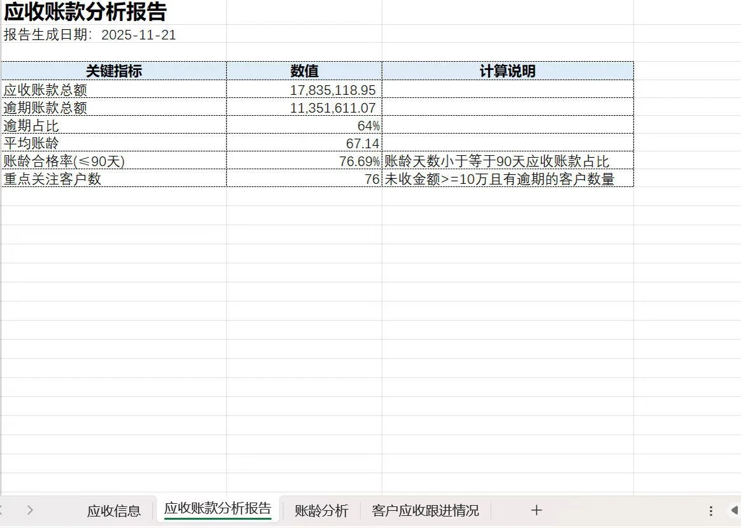Select the 账龄合格率(≤90天) label cell

coord(114,160)
